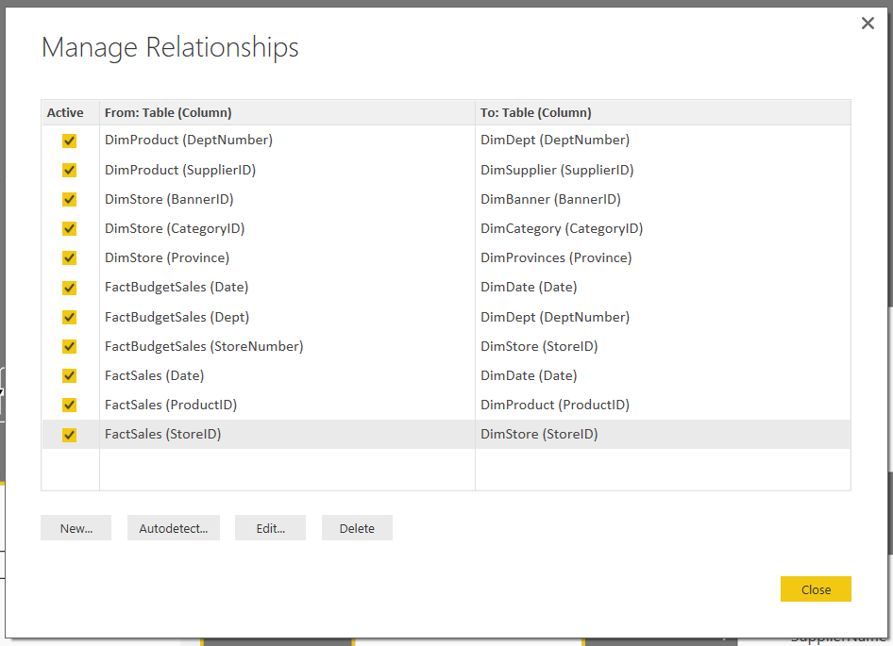
Task: Click DimSupplier (SupplierID) in To column
Action: coord(556,170)
